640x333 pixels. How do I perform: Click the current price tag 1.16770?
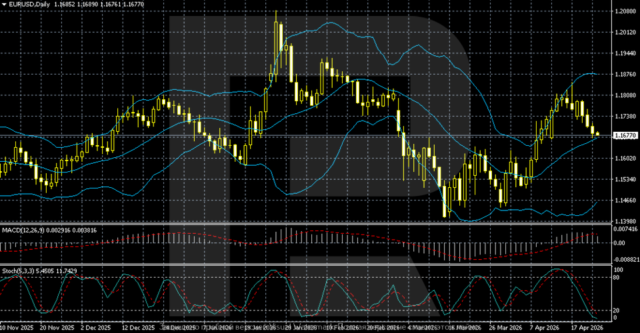[x=625, y=135]
